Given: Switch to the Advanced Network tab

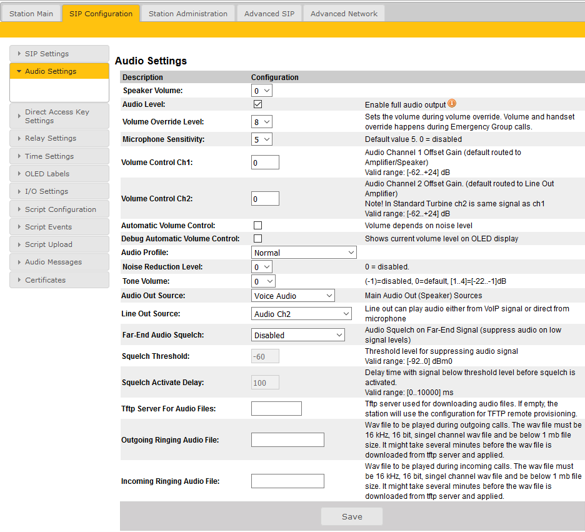Looking at the screenshot, I should click(344, 14).
